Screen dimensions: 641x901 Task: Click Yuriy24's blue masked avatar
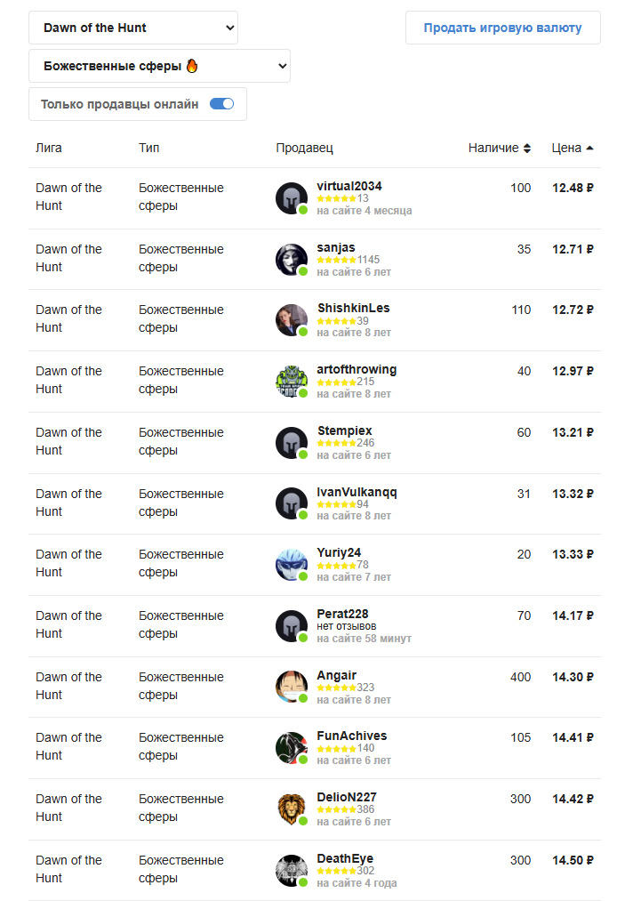292,565
